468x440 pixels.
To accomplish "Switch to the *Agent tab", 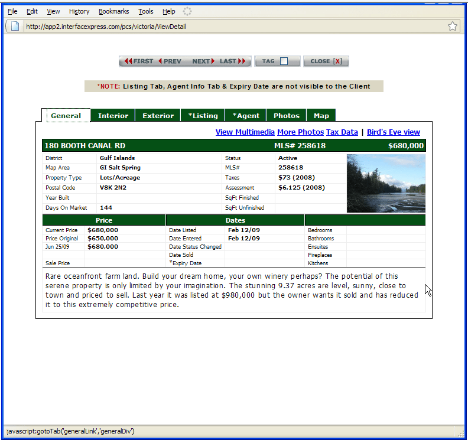I will pyautogui.click(x=246, y=115).
